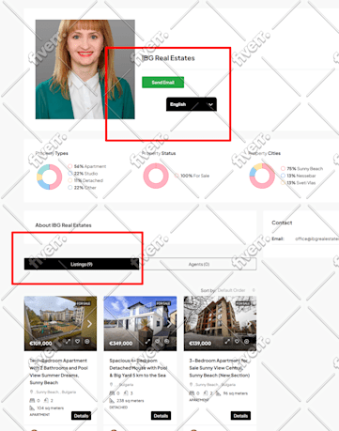The image size is (339, 431).
Task: Open Details for the 104 sq meters apartment
Action: [x=81, y=416]
